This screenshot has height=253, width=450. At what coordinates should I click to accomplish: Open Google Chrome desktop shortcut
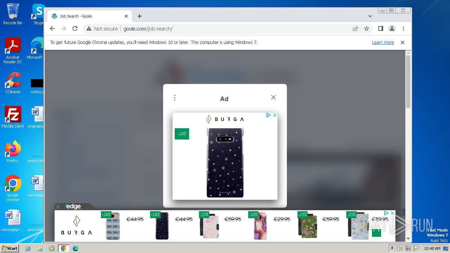pos(13,188)
